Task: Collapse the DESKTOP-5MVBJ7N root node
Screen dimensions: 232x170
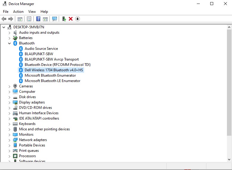Action: pos(4,27)
